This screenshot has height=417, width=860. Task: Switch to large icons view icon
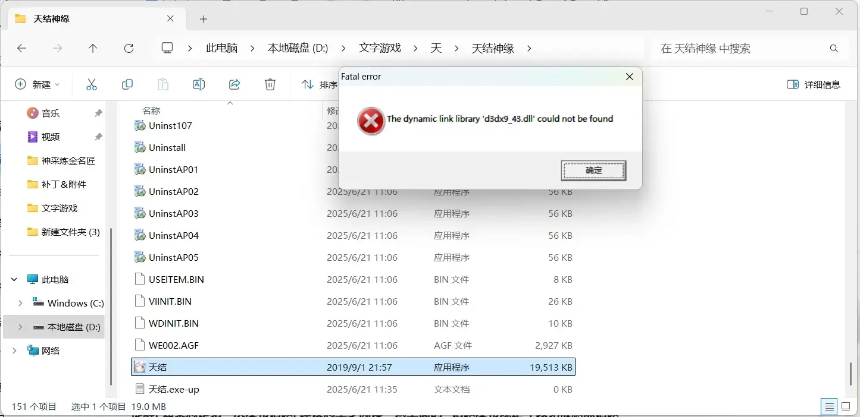pos(845,407)
